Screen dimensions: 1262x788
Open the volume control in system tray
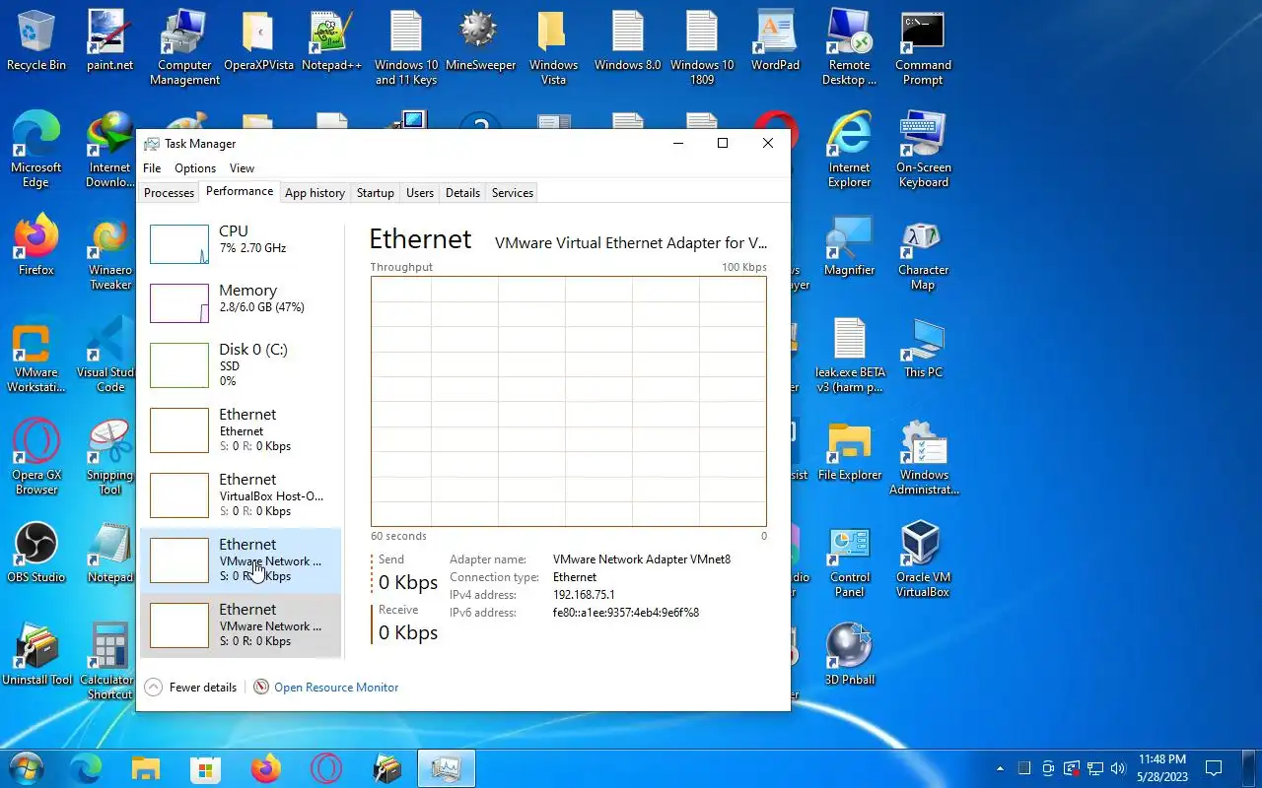1118,768
